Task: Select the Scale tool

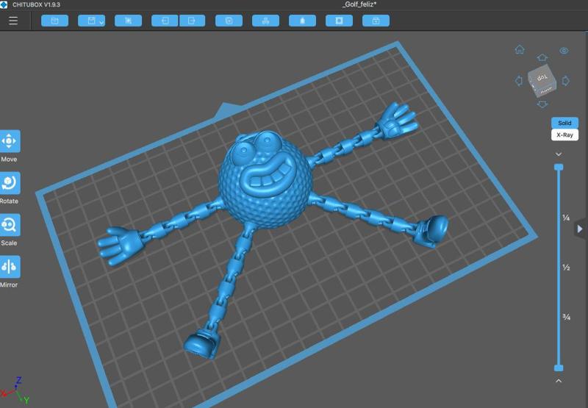Action: 10,225
